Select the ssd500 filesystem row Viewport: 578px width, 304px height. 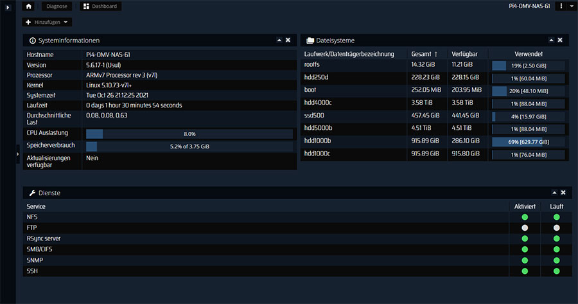coord(353,116)
